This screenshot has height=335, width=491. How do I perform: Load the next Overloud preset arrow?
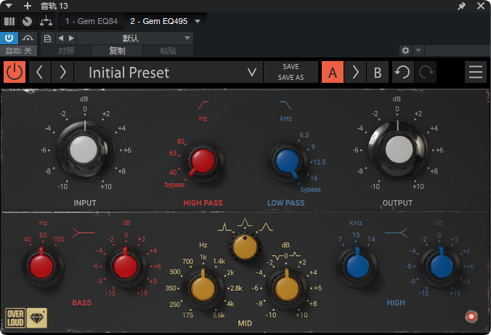tap(62, 72)
